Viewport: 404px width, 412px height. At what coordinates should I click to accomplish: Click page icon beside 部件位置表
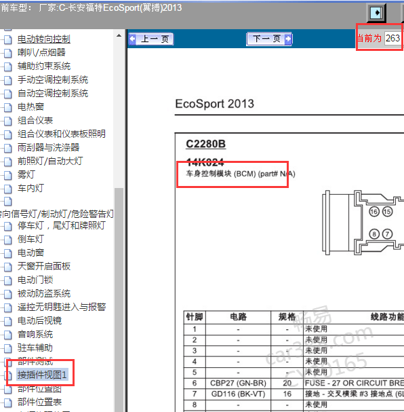[x=8, y=402]
